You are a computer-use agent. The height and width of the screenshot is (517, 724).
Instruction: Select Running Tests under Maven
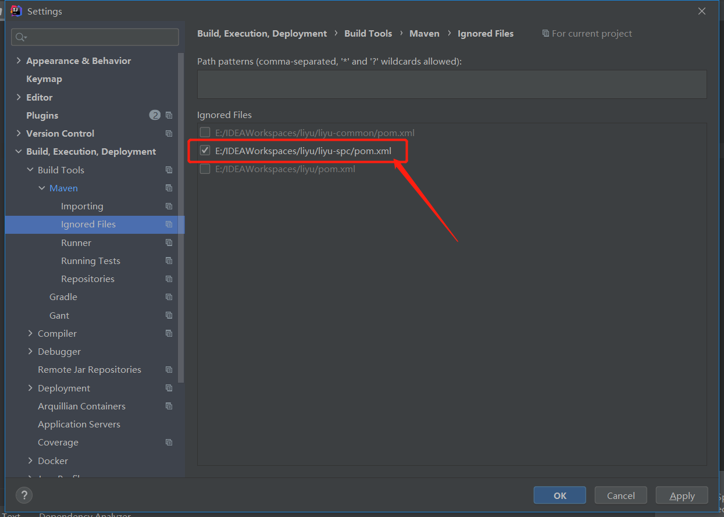(x=91, y=261)
